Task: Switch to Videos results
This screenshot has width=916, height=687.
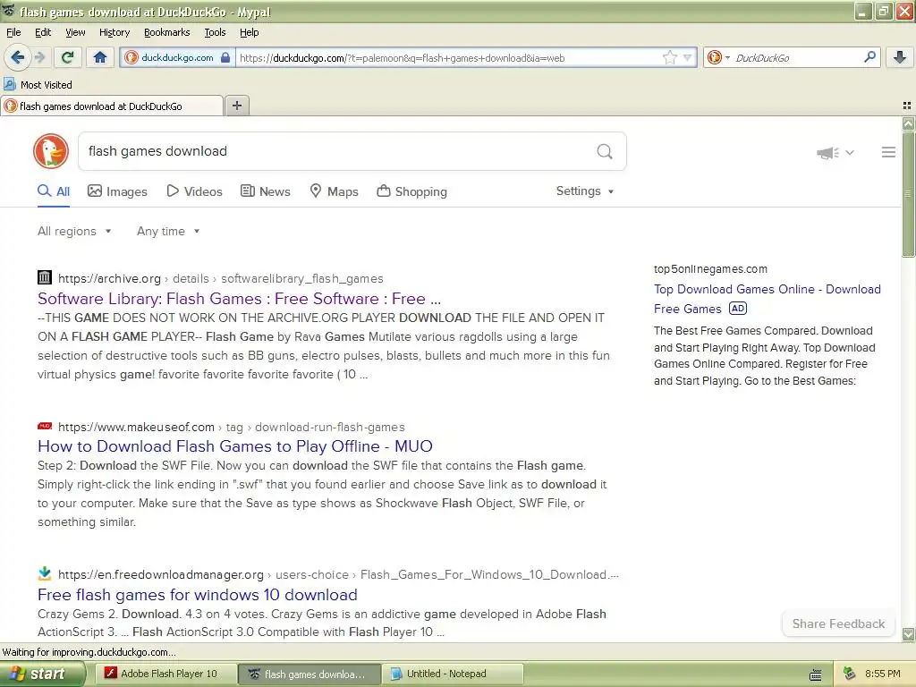Action: click(194, 191)
